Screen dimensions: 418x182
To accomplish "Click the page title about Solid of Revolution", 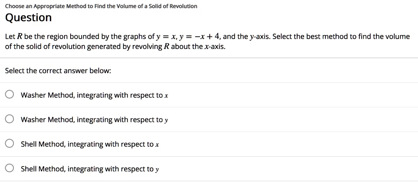I will tap(101, 6).
